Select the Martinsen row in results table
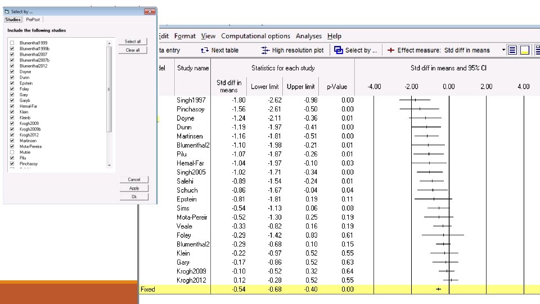This screenshot has width=540, height=304. [x=190, y=136]
